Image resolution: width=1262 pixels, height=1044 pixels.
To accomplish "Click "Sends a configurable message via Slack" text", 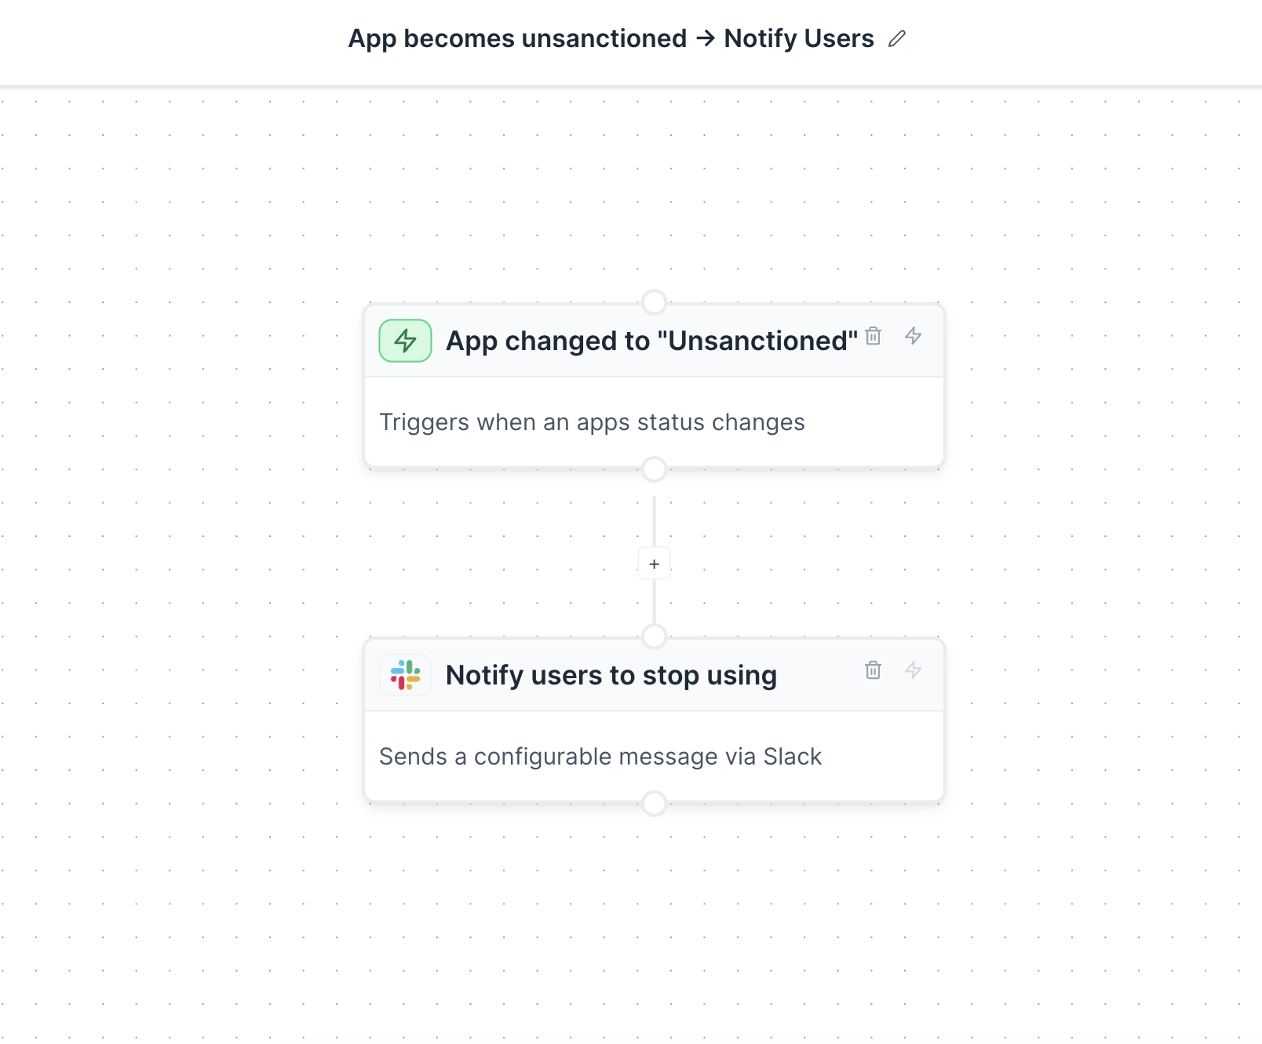I will pos(600,757).
